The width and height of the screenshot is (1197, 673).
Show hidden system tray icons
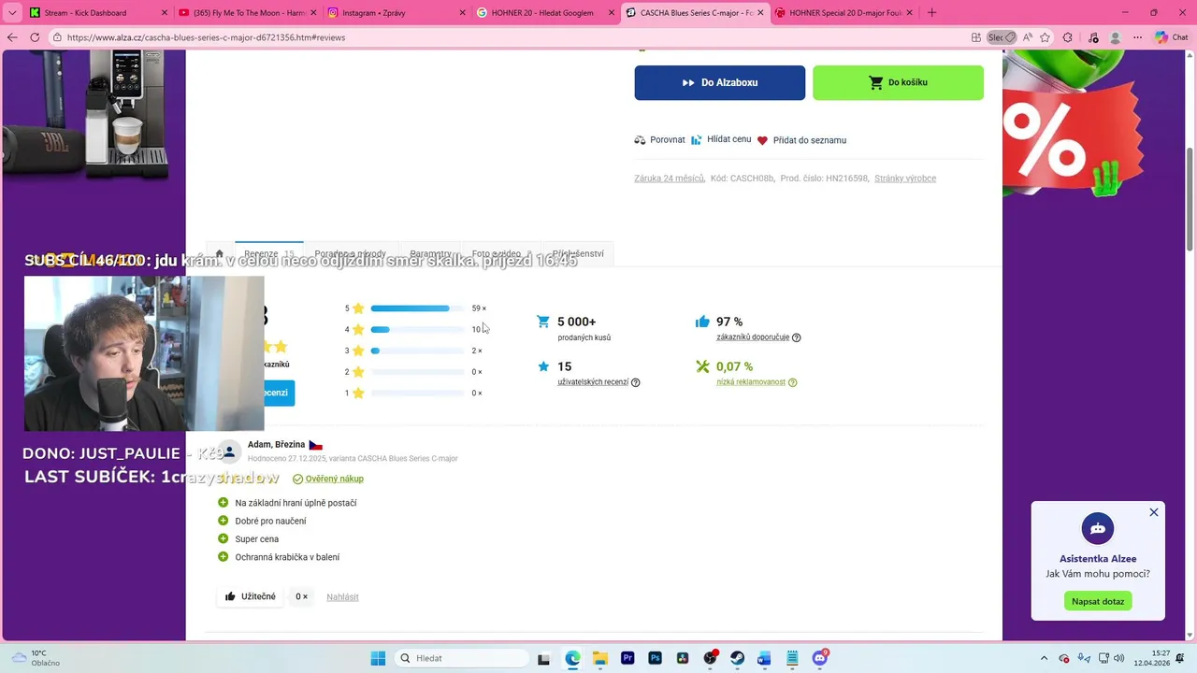(1045, 658)
